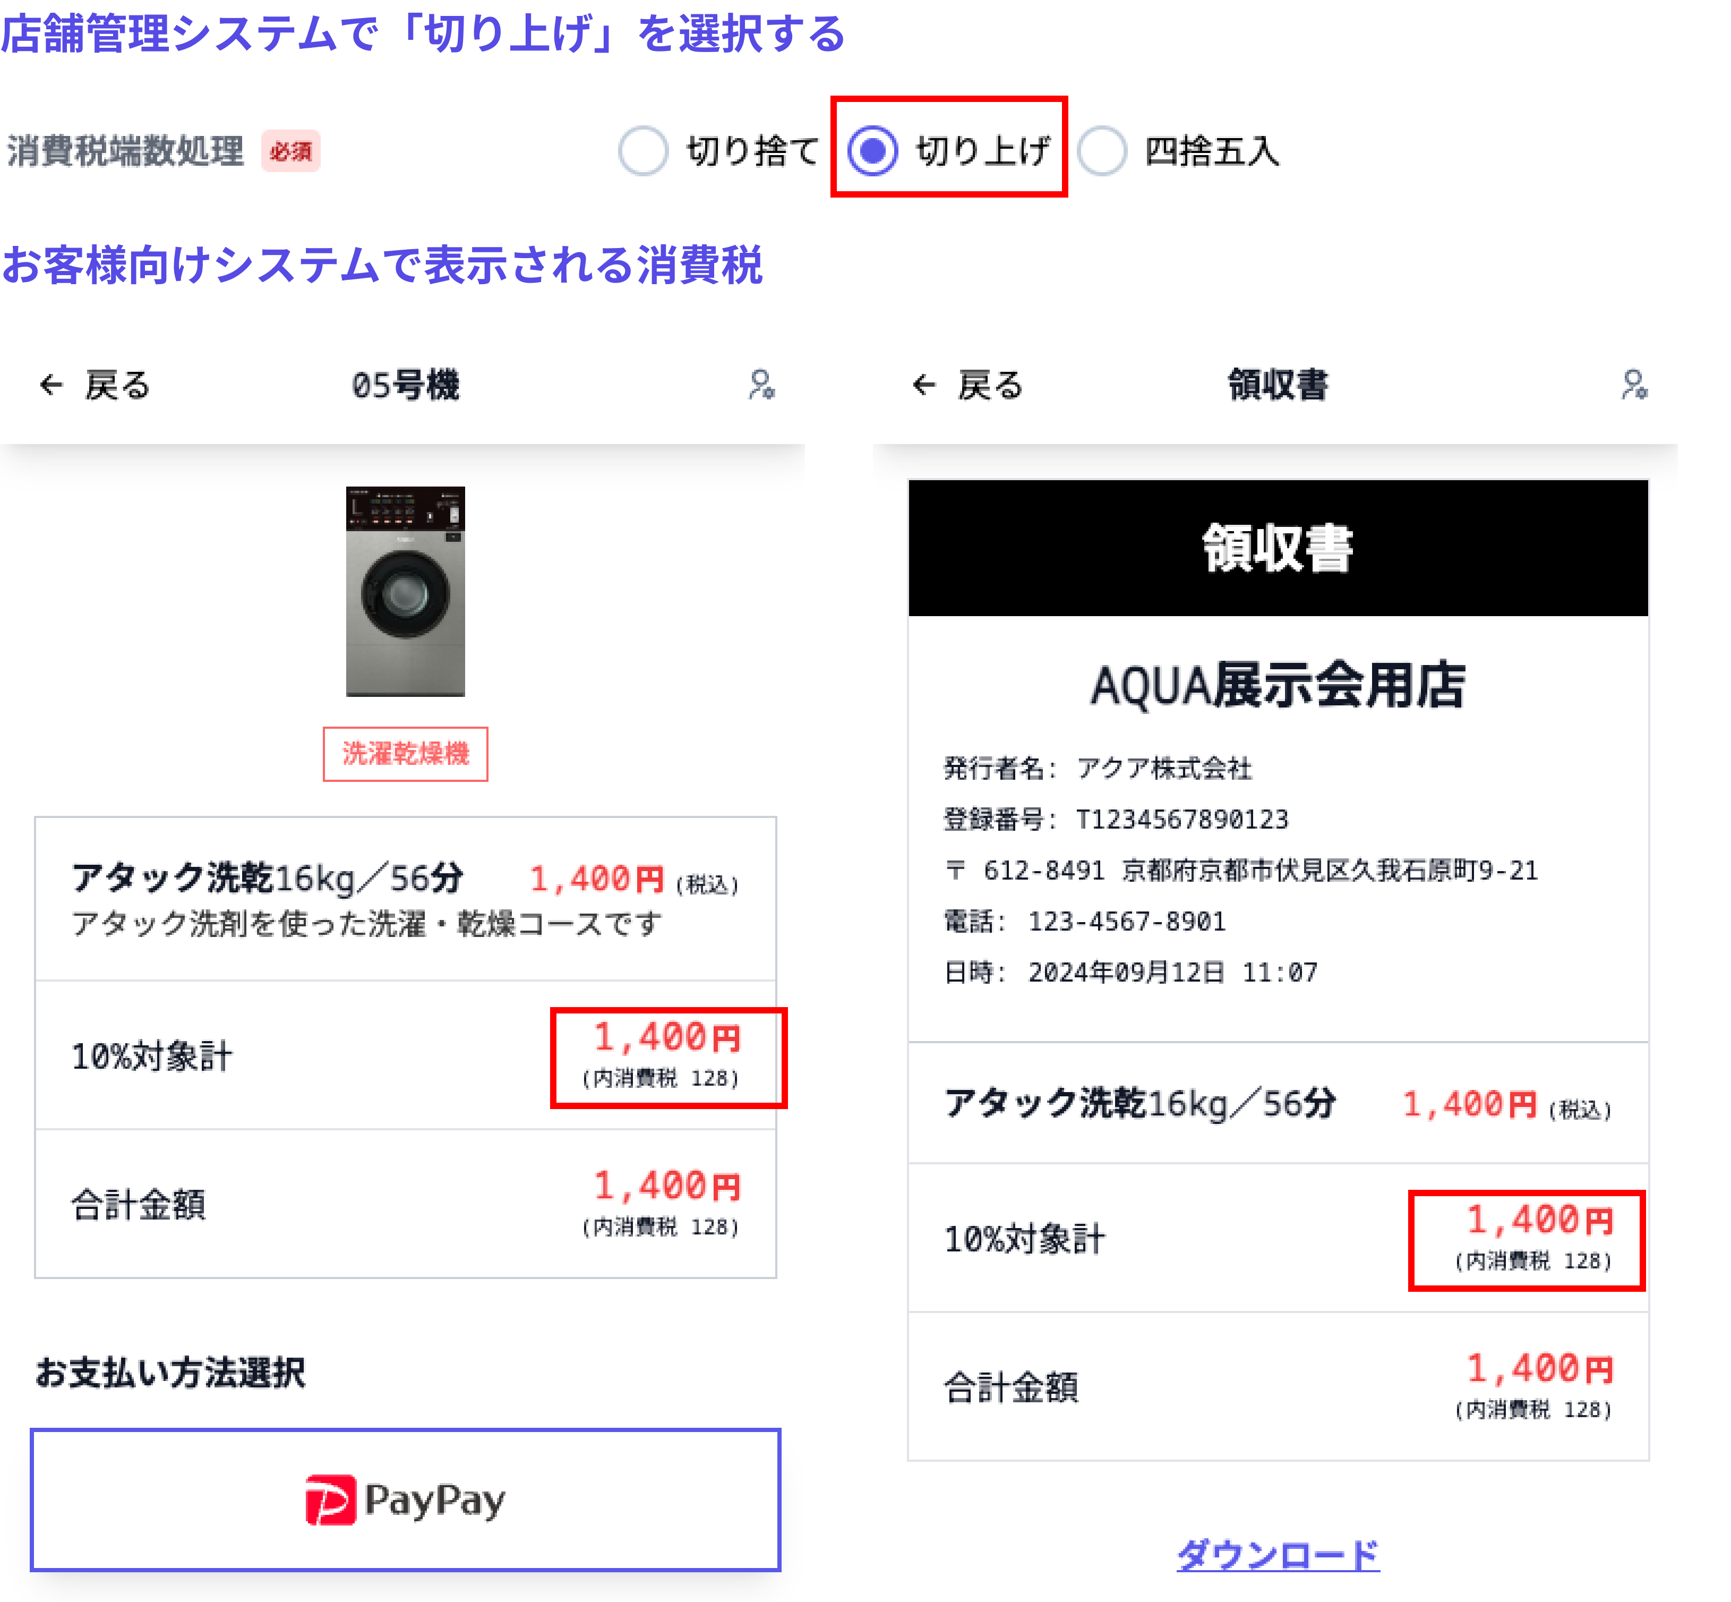Click 戻る text on 領収書 header

click(x=990, y=385)
